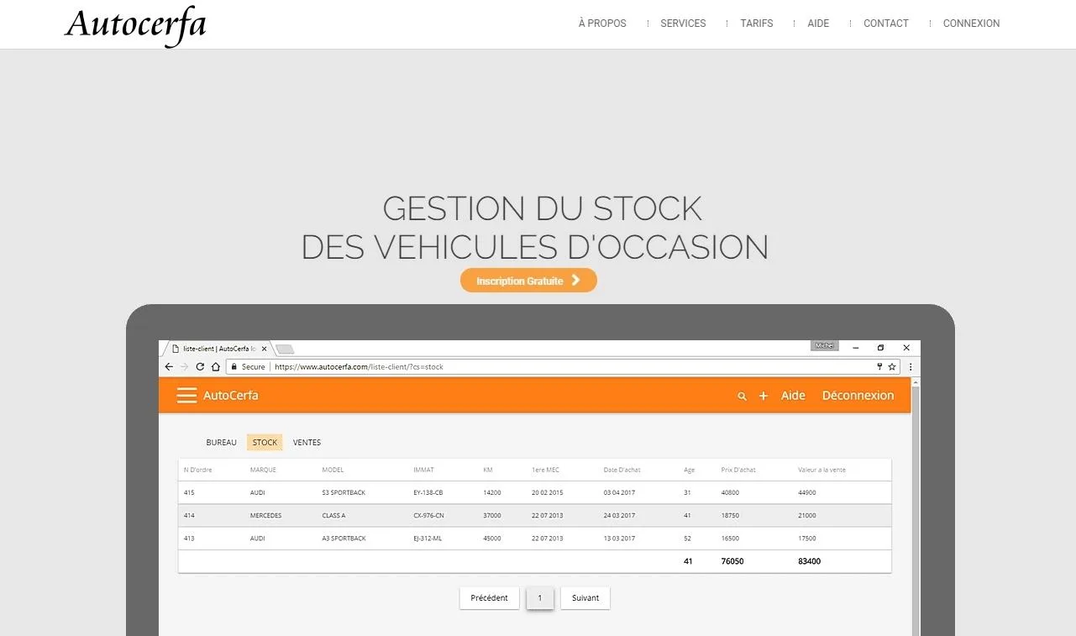
Task: Click the KM column header
Action: pyautogui.click(x=488, y=470)
